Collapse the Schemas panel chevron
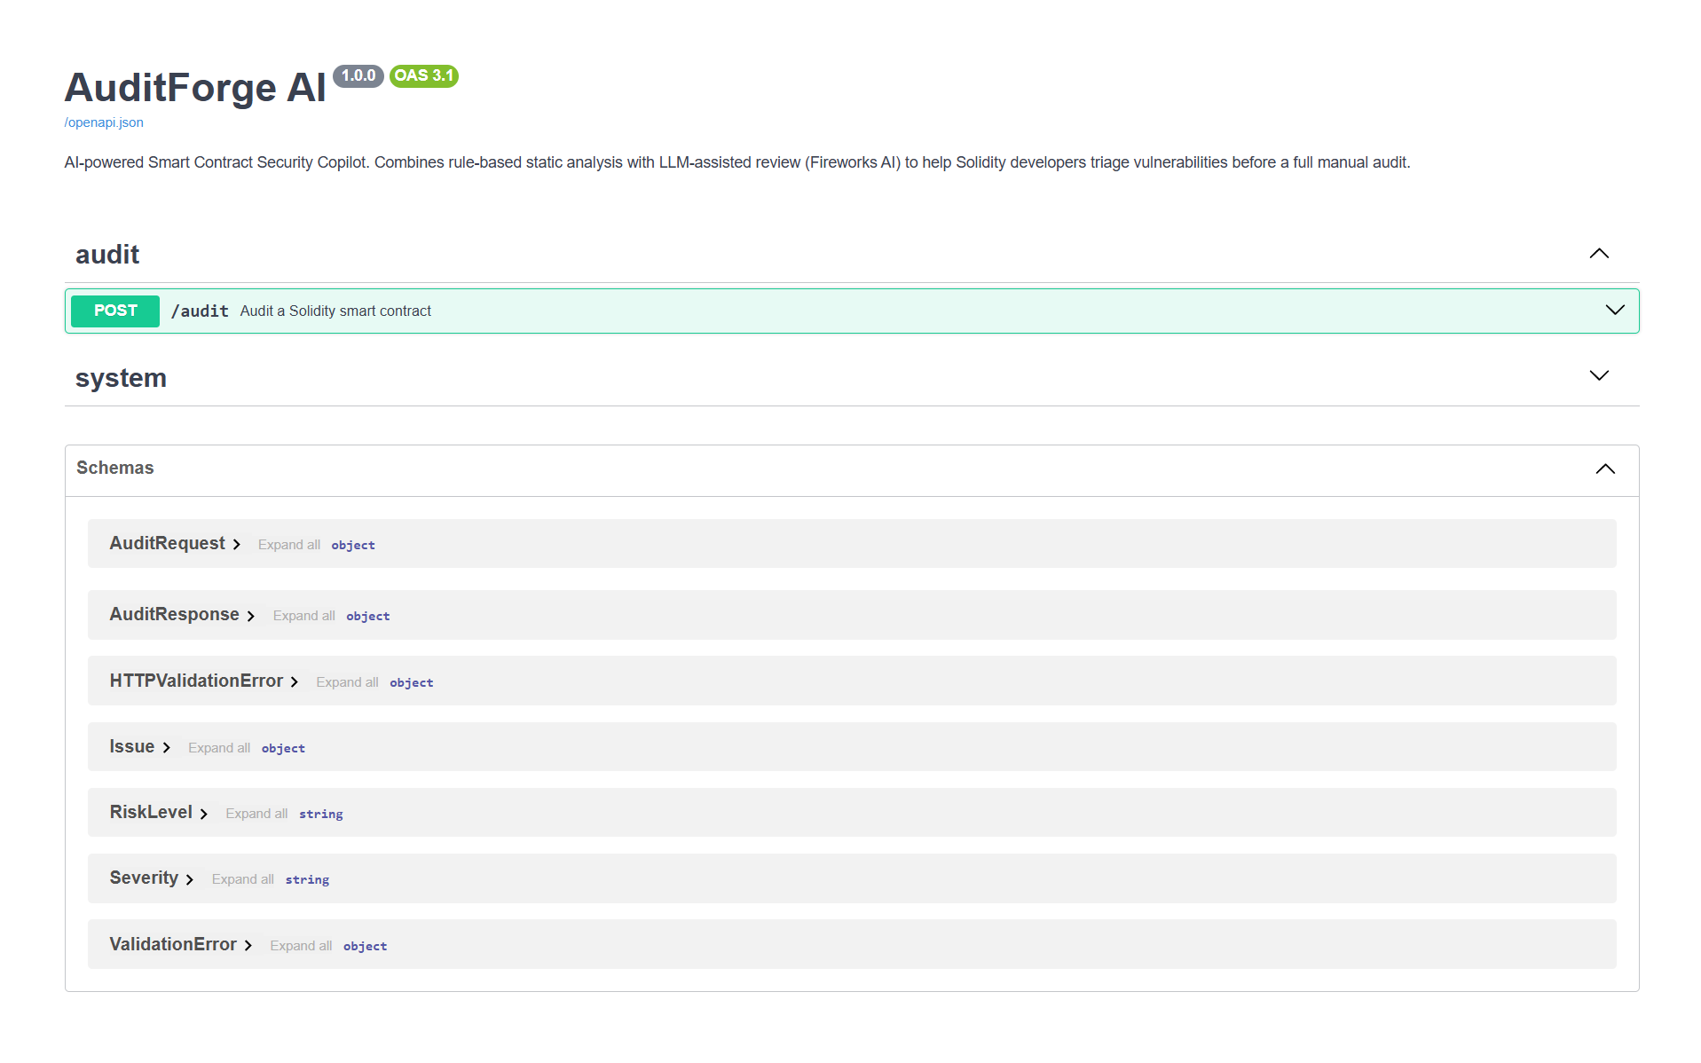 coord(1604,469)
